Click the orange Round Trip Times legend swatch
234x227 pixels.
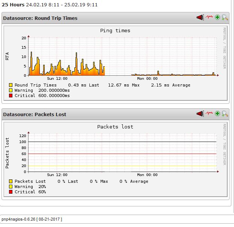click(11, 85)
